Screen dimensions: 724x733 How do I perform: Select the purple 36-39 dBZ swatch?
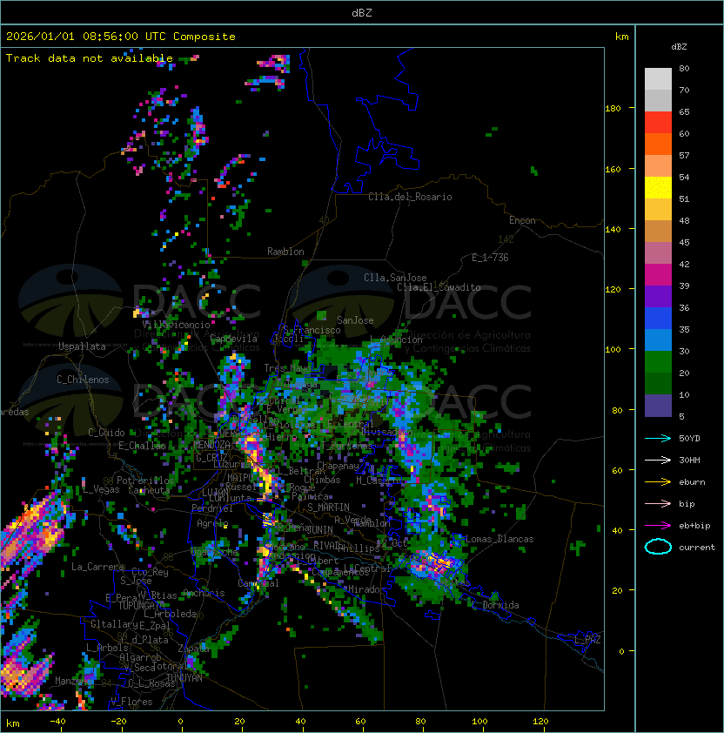pos(658,297)
